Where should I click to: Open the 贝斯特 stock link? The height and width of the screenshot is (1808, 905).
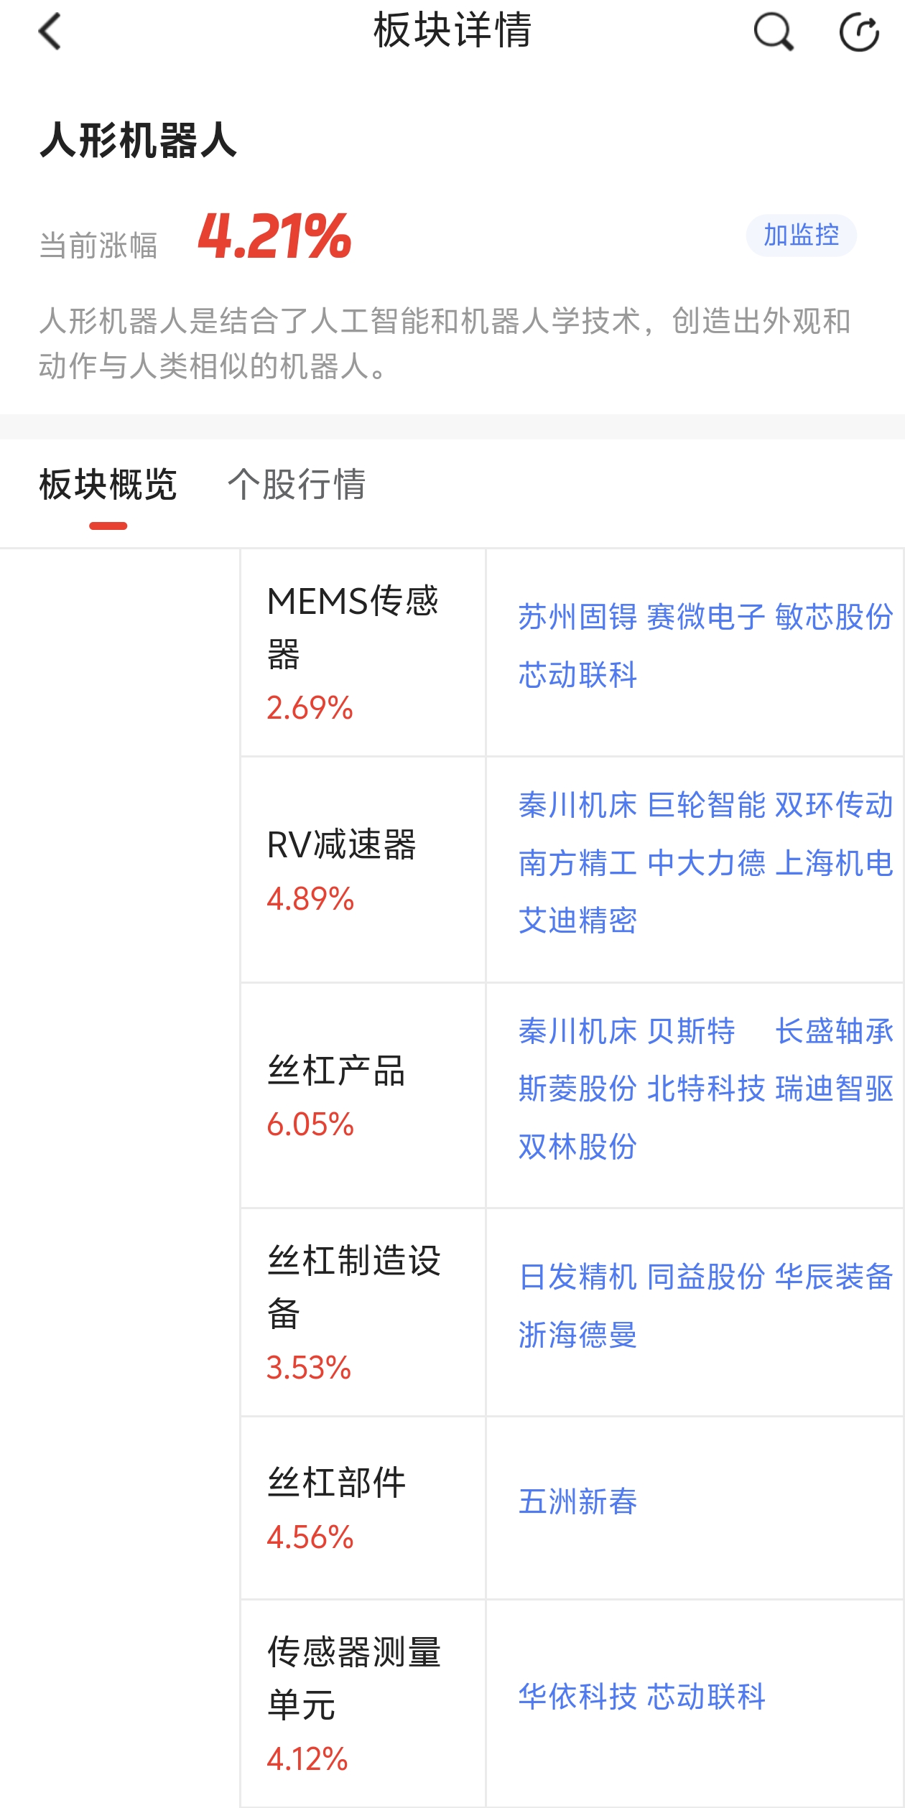coord(691,1031)
